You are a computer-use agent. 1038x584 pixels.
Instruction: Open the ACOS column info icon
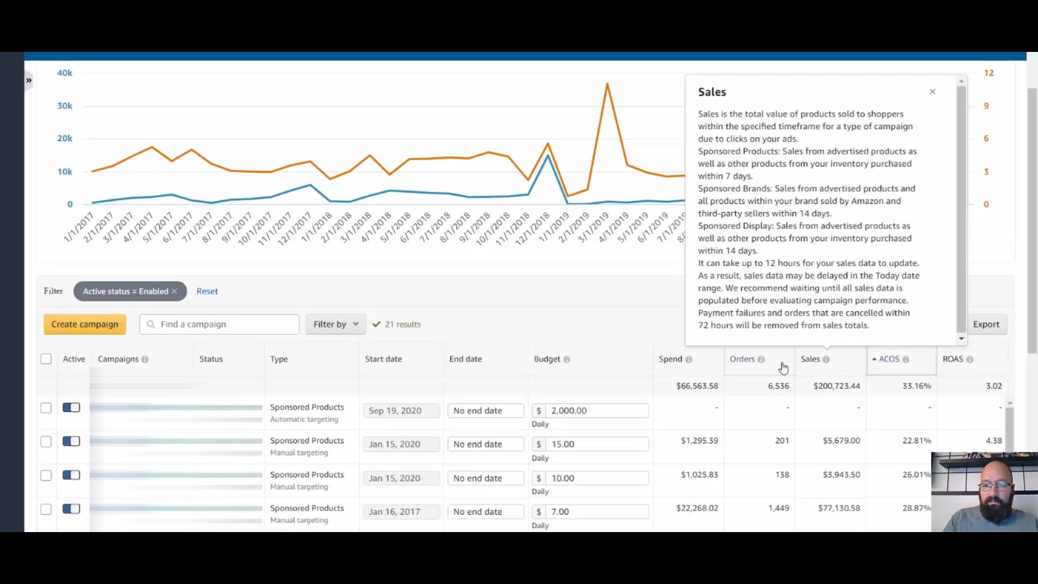(906, 360)
